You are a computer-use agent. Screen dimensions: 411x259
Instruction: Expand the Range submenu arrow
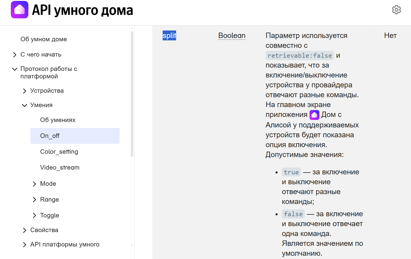pyautogui.click(x=34, y=200)
